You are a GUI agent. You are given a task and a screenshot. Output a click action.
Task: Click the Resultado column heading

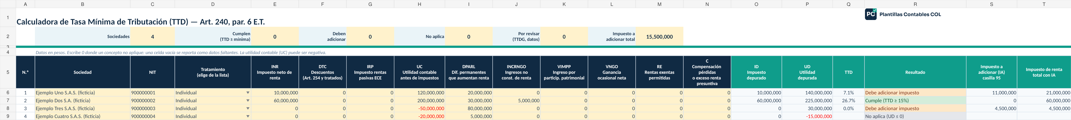pos(915,72)
